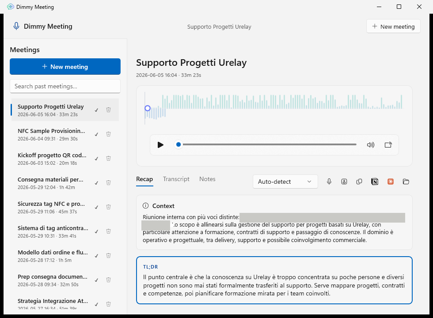Click checkmark for Supporto Progetti Urelay row

[96, 110]
